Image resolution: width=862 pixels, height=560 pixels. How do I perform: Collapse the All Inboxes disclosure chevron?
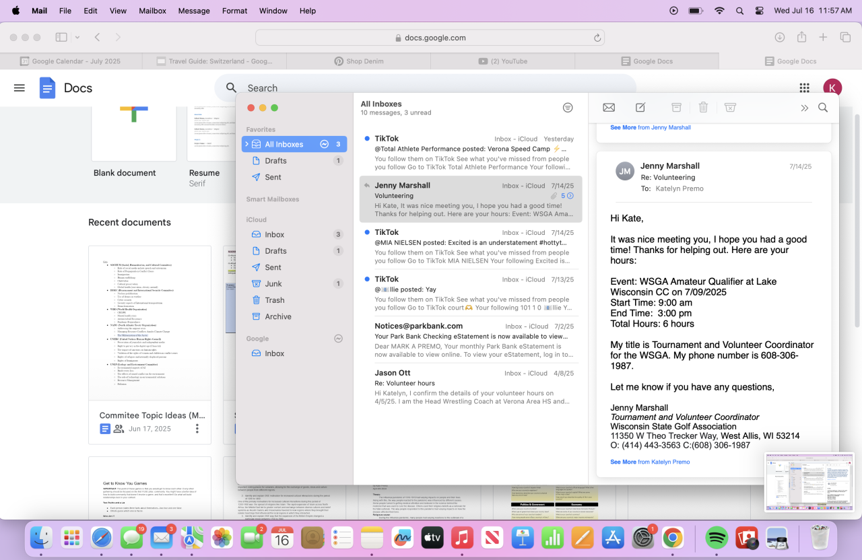[246, 144]
